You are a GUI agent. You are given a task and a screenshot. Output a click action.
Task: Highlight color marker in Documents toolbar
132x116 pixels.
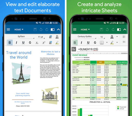pos(57,42)
